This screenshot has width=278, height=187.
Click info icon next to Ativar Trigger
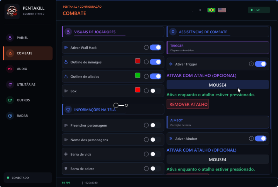[251, 64]
